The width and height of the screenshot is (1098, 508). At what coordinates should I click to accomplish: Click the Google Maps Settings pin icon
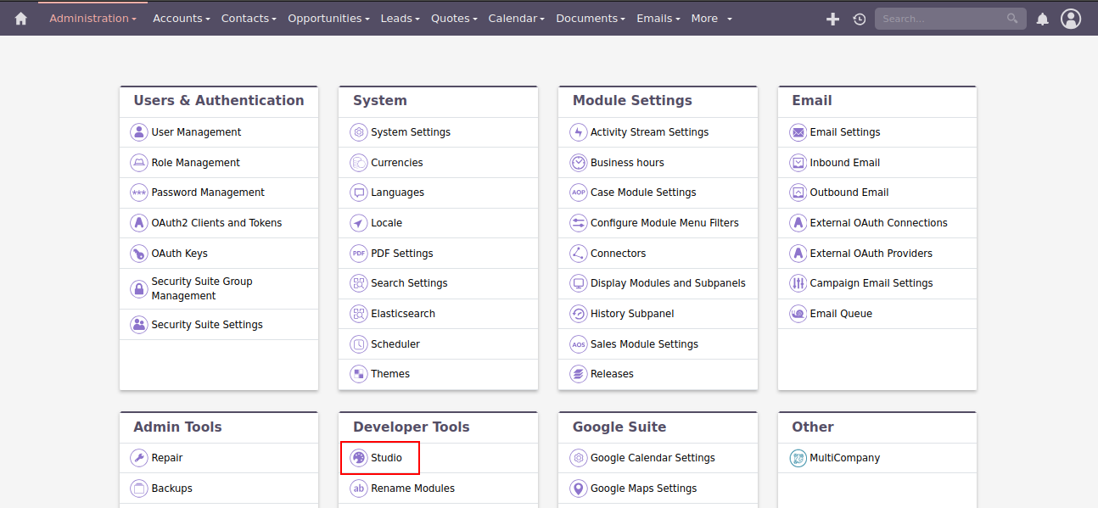pyautogui.click(x=578, y=488)
